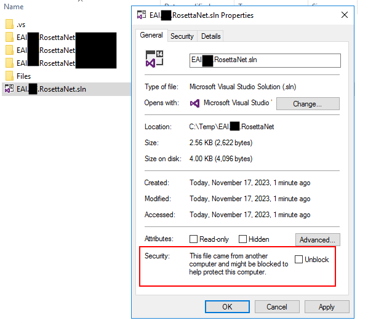Screen dimensions: 368x323
Task: Switch to the Security tab
Action: tap(182, 36)
